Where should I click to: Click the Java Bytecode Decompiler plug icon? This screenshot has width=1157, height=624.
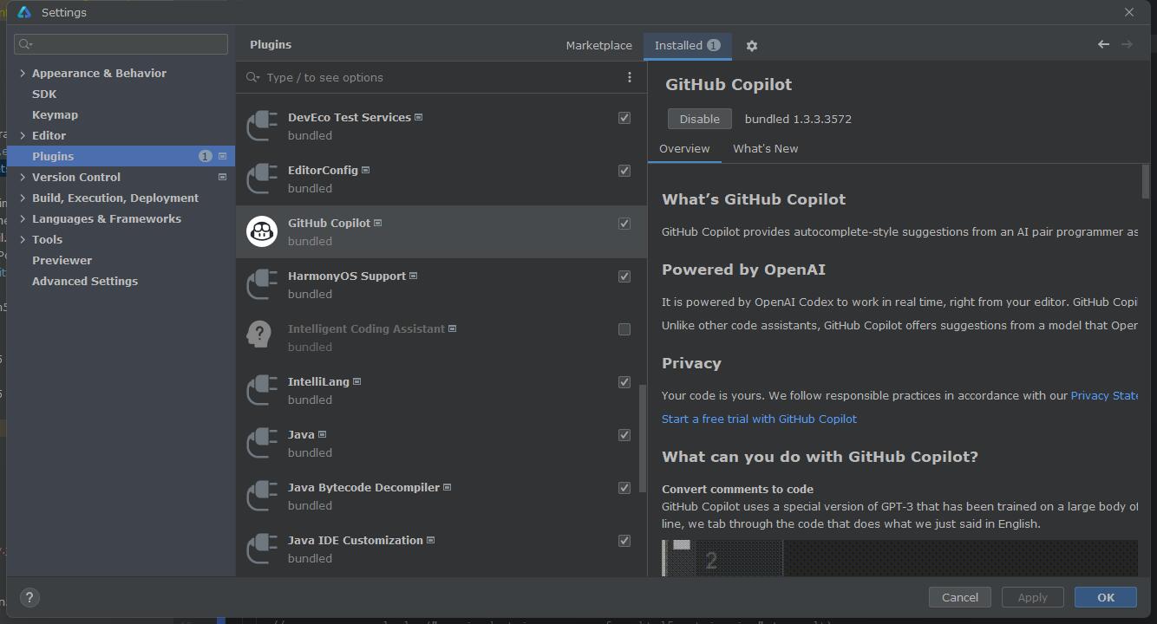262,496
